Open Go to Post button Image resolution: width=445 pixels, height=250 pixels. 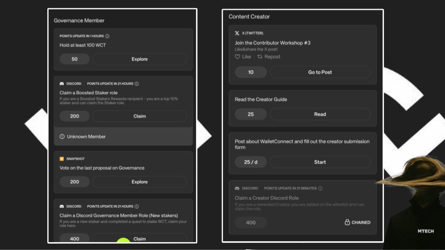(320, 72)
